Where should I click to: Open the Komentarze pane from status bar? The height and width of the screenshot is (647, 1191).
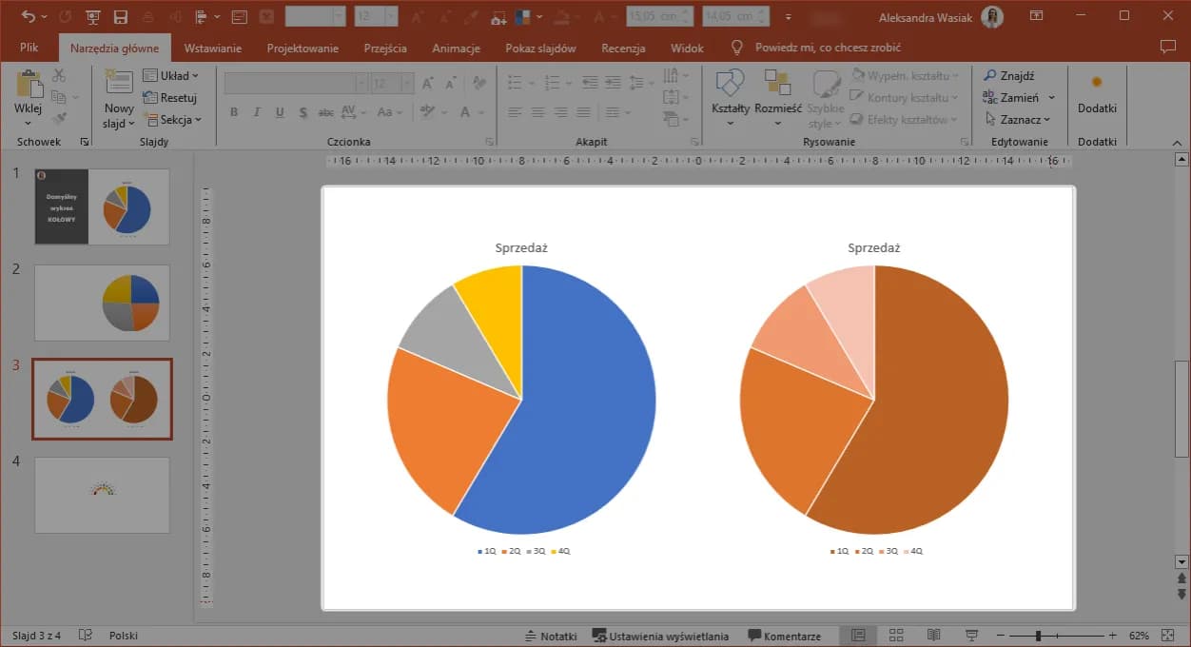click(x=784, y=636)
